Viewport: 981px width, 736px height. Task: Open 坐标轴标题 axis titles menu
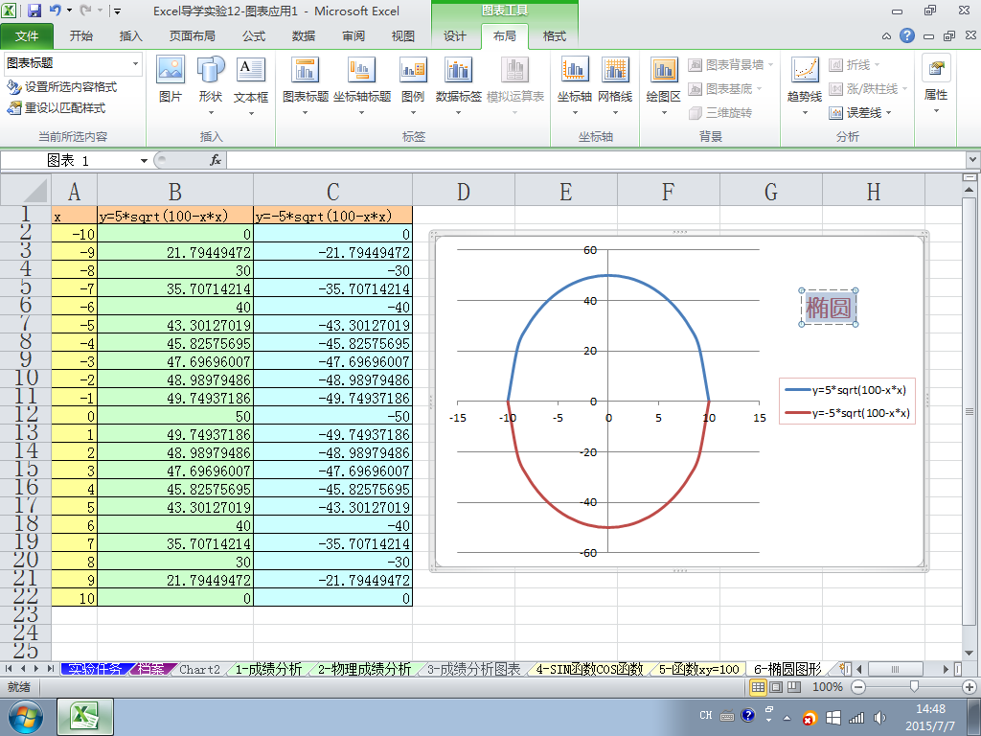(361, 85)
